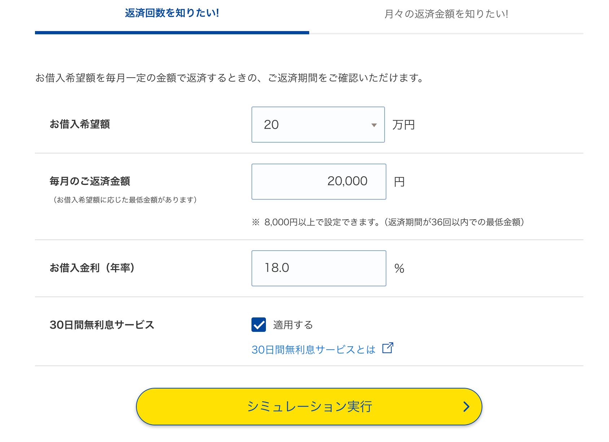Click the お借入希望額 row label
This screenshot has width=609, height=442.
click(x=80, y=124)
